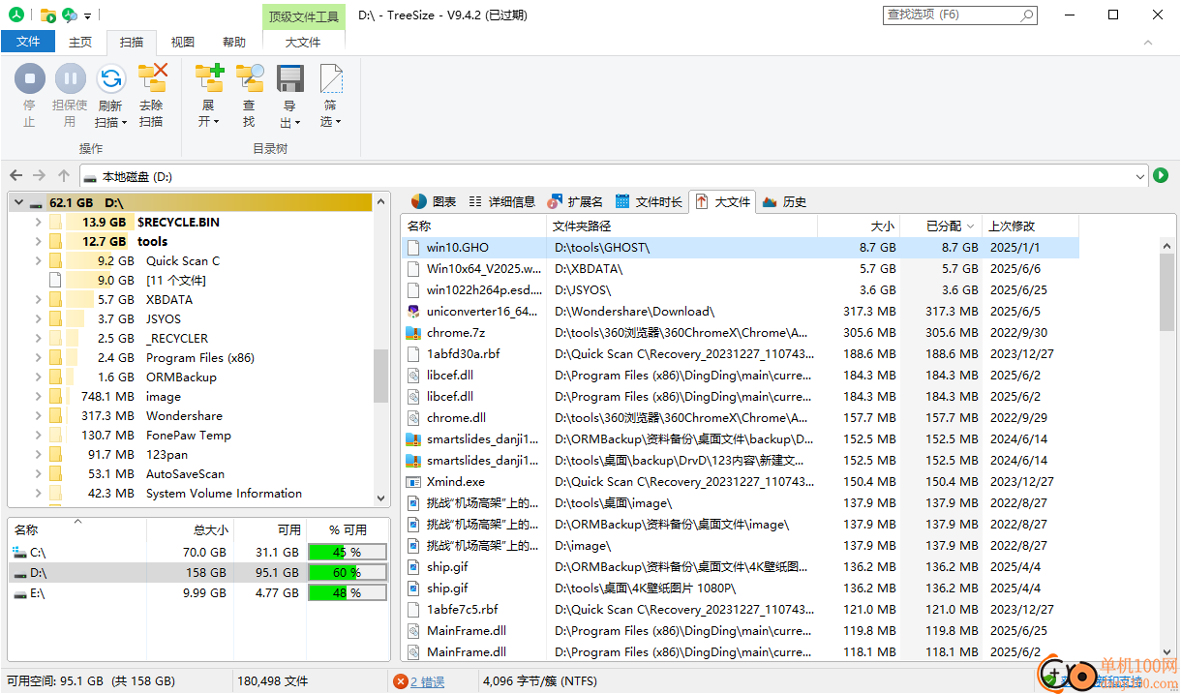Sort by the Allocated (已分配) column
The width and height of the screenshot is (1181, 694).
click(941, 226)
